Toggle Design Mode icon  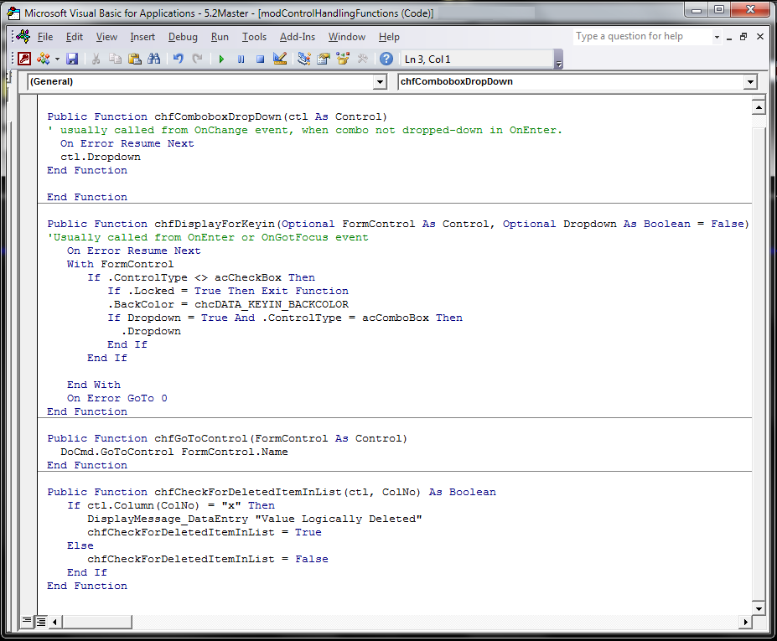click(280, 59)
